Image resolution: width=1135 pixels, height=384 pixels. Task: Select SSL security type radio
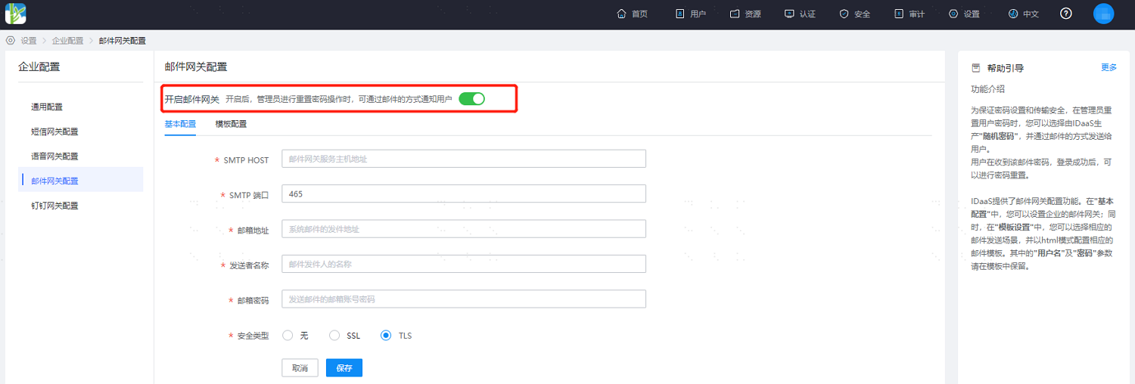(334, 335)
